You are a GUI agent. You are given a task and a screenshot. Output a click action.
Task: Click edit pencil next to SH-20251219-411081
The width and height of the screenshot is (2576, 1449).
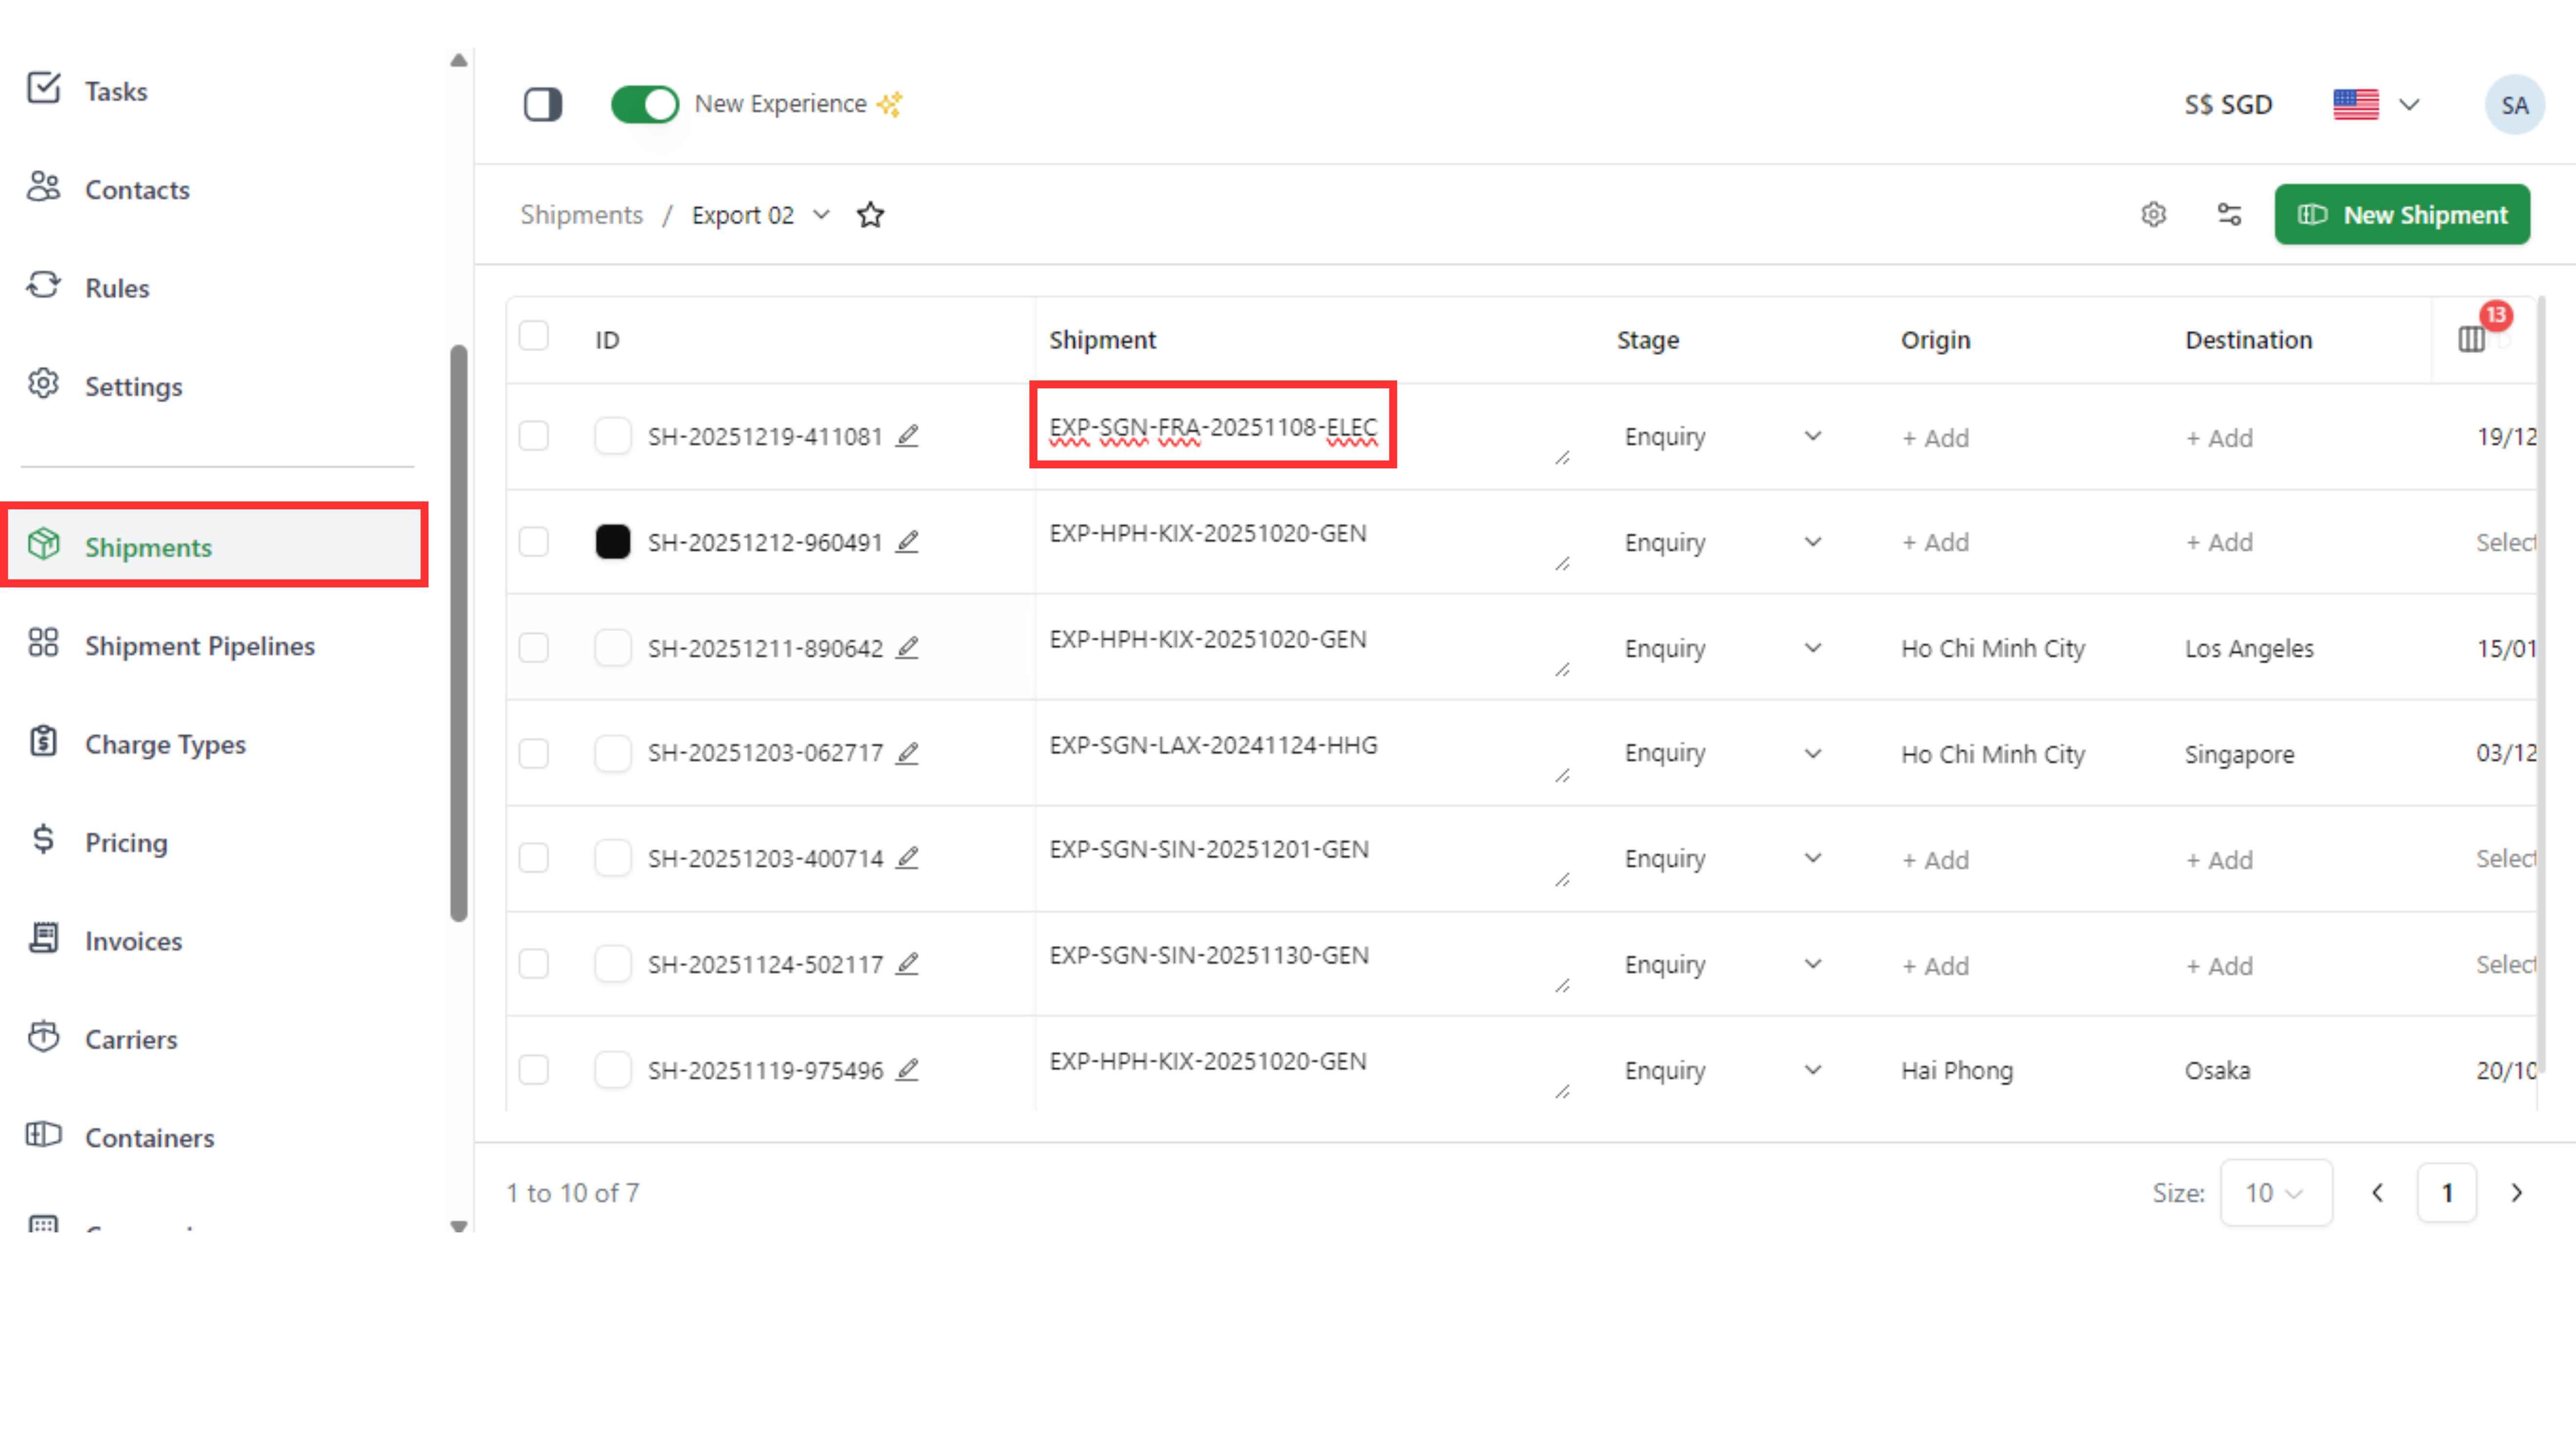pos(907,436)
